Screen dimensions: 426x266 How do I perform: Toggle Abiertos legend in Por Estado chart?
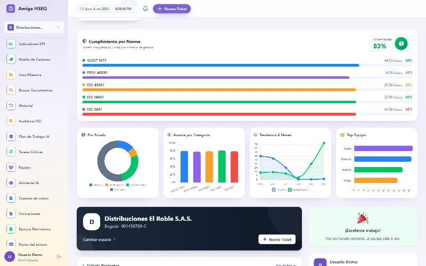tap(96, 185)
